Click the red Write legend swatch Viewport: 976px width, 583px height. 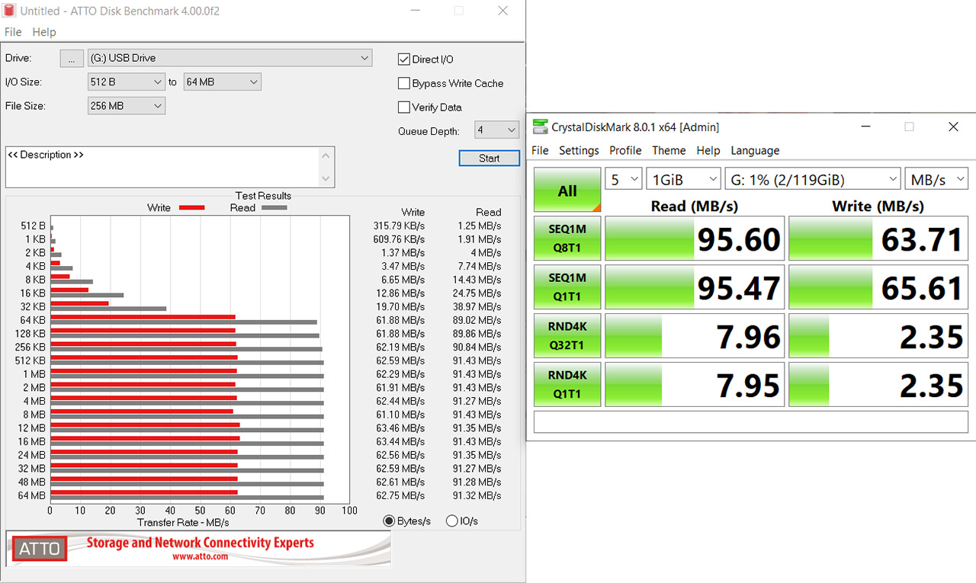tap(191, 207)
